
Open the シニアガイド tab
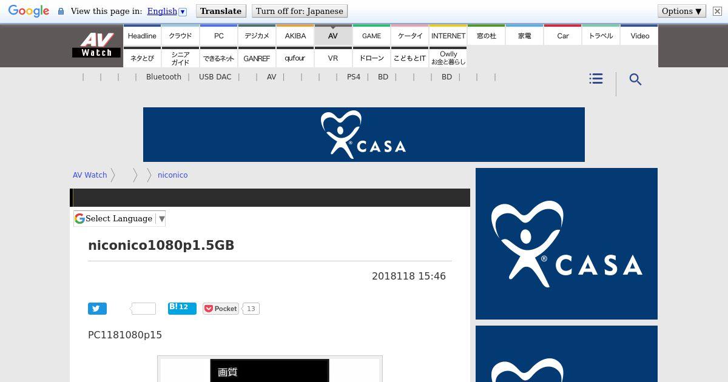point(180,58)
